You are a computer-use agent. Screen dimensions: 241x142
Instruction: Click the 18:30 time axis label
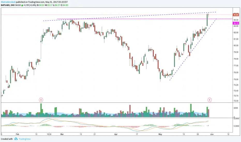coord(49,134)
